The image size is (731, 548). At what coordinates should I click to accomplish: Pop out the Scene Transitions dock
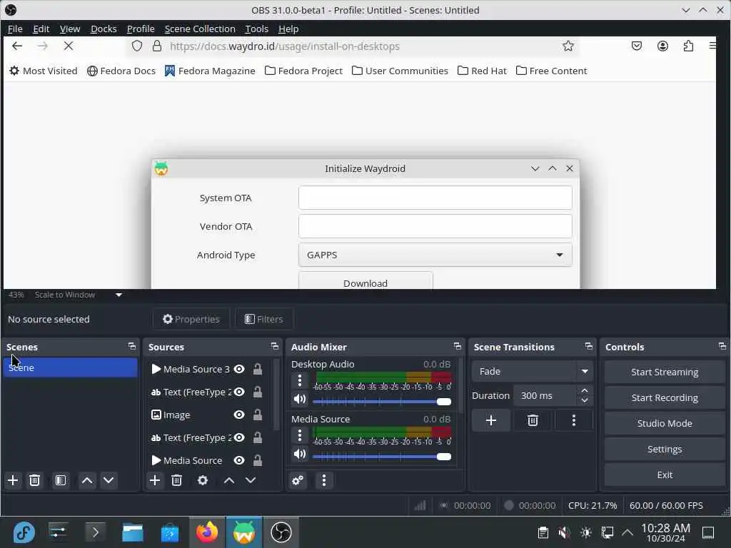pyautogui.click(x=589, y=346)
